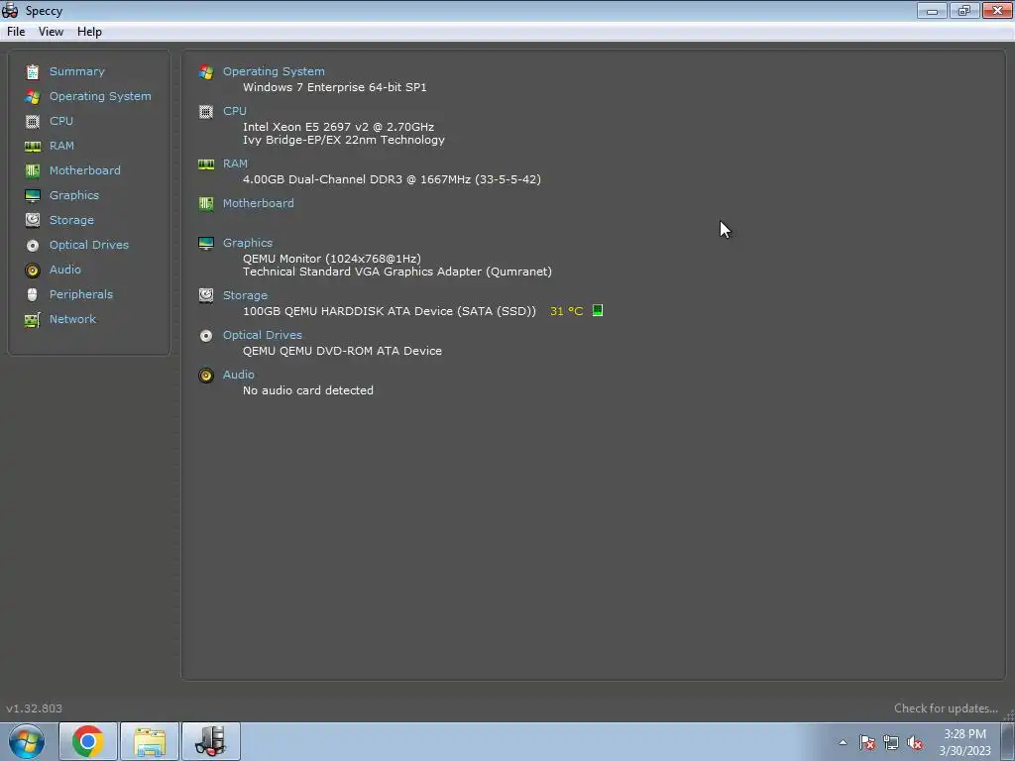Image resolution: width=1015 pixels, height=761 pixels.
Task: Click the network tray icon
Action: [x=891, y=743]
